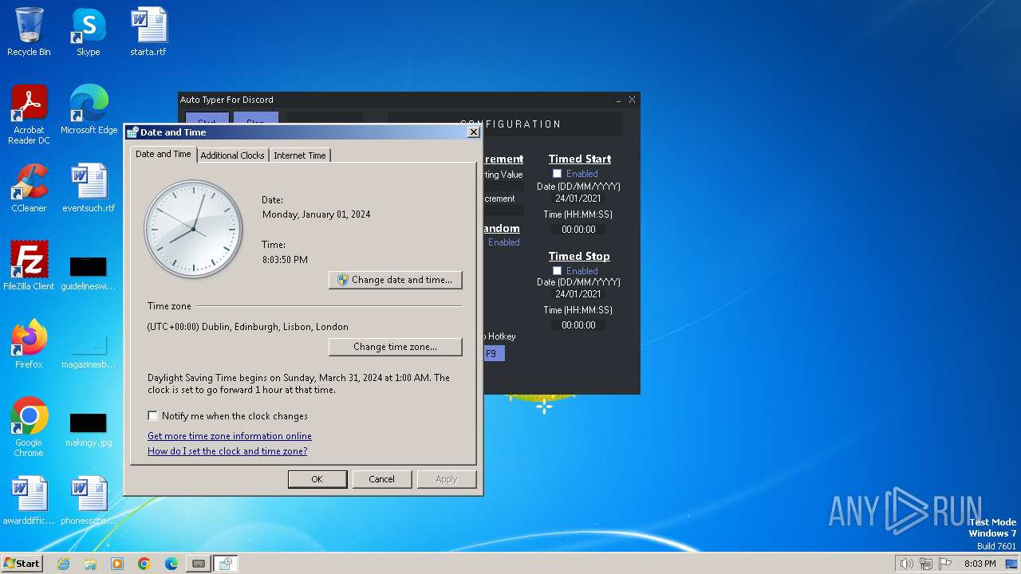Minimize the Auto Typer For Discord window
This screenshot has height=574, width=1021.
(x=618, y=100)
